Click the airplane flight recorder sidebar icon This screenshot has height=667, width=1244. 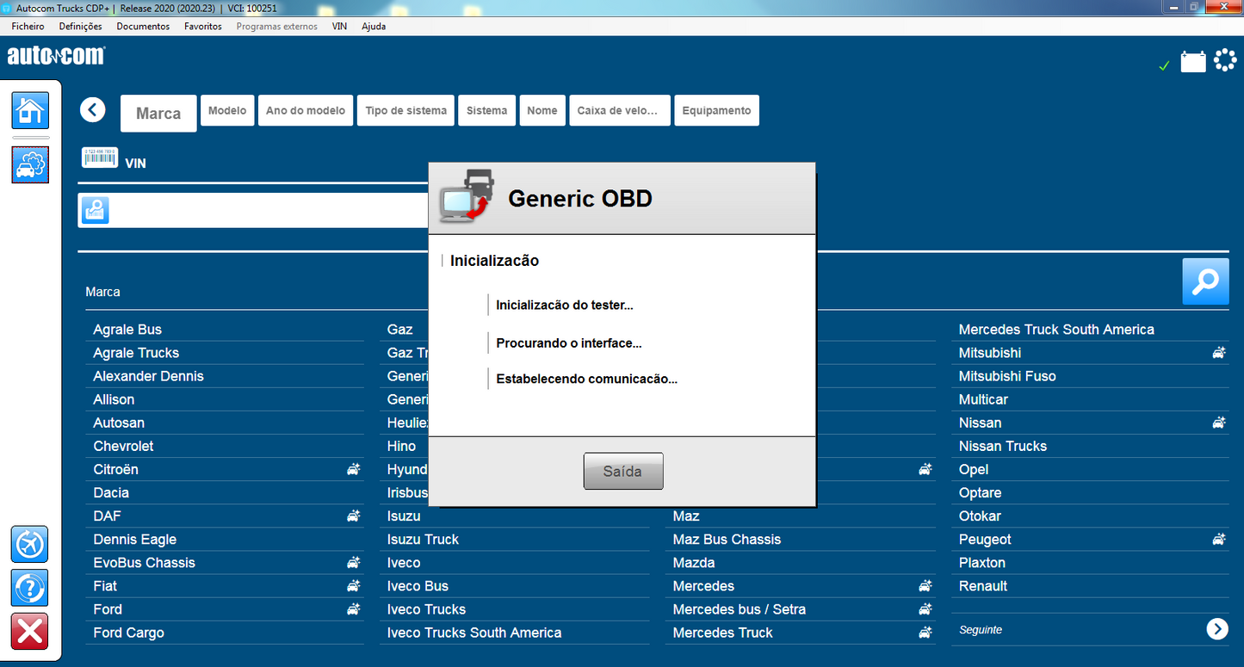pos(30,545)
